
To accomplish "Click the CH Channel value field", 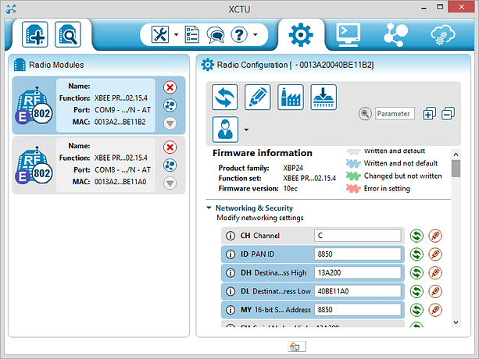I will tap(357, 236).
